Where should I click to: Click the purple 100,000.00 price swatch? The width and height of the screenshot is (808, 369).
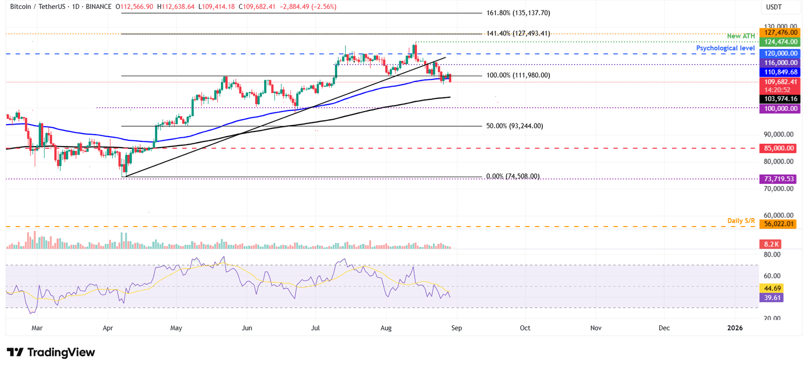click(x=780, y=108)
